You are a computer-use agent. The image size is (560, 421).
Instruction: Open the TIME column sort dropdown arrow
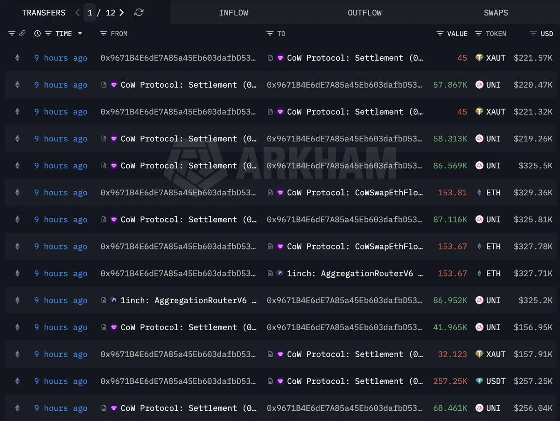pyautogui.click(x=80, y=34)
